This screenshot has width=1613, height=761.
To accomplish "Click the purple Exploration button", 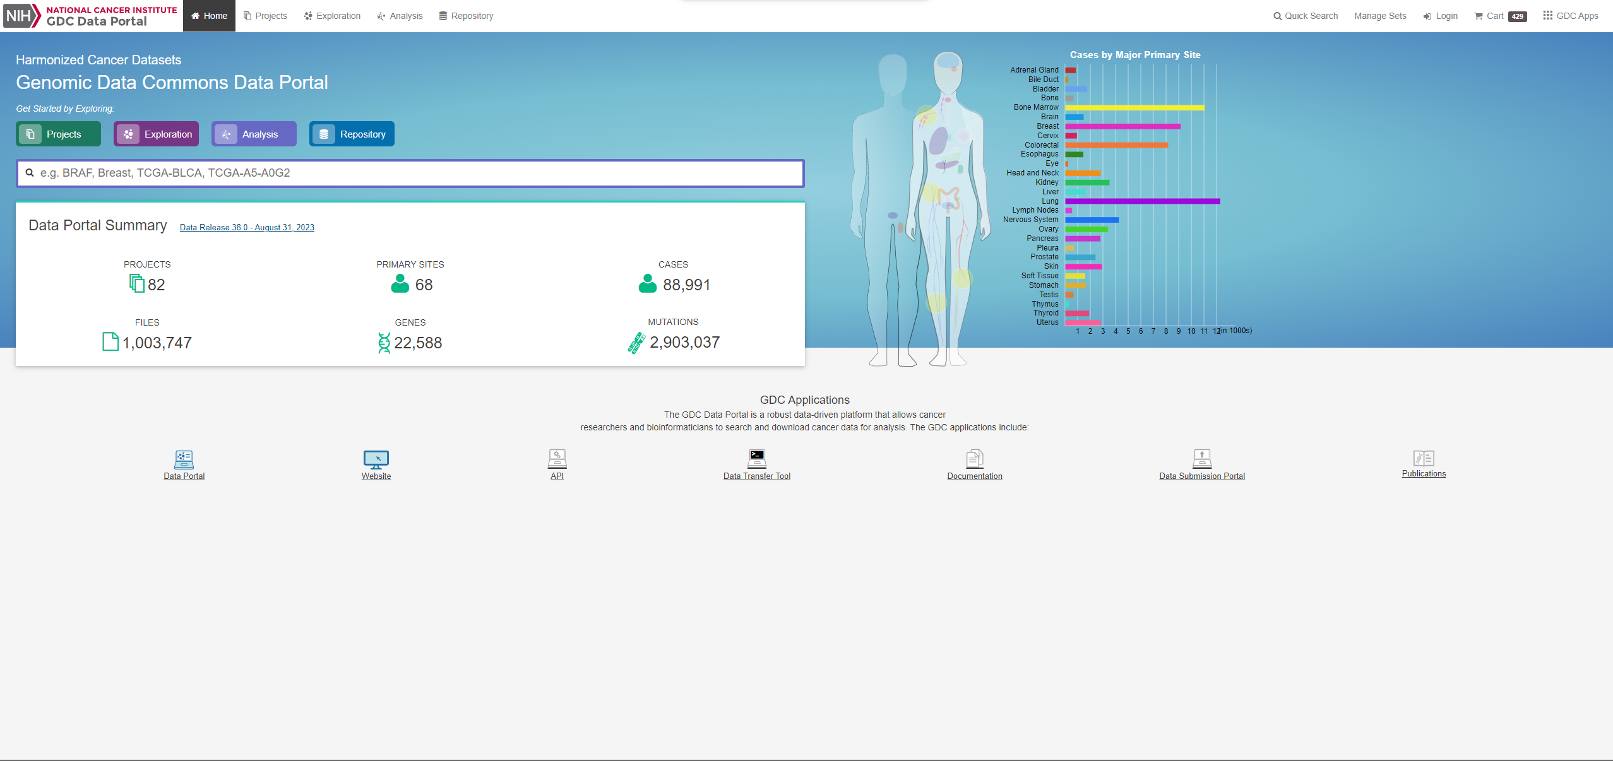I will (156, 134).
